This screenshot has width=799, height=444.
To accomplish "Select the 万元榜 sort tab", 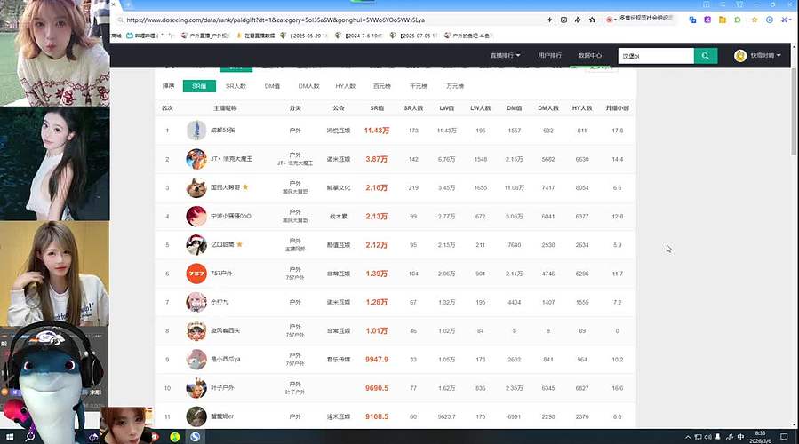I will click(x=455, y=86).
